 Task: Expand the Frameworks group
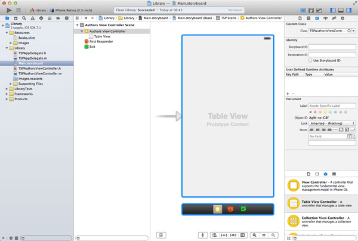7,94
